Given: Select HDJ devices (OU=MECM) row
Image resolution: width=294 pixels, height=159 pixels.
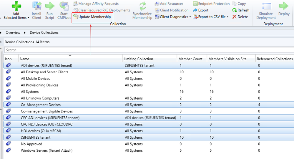Looking at the screenshot, I should [149, 131].
